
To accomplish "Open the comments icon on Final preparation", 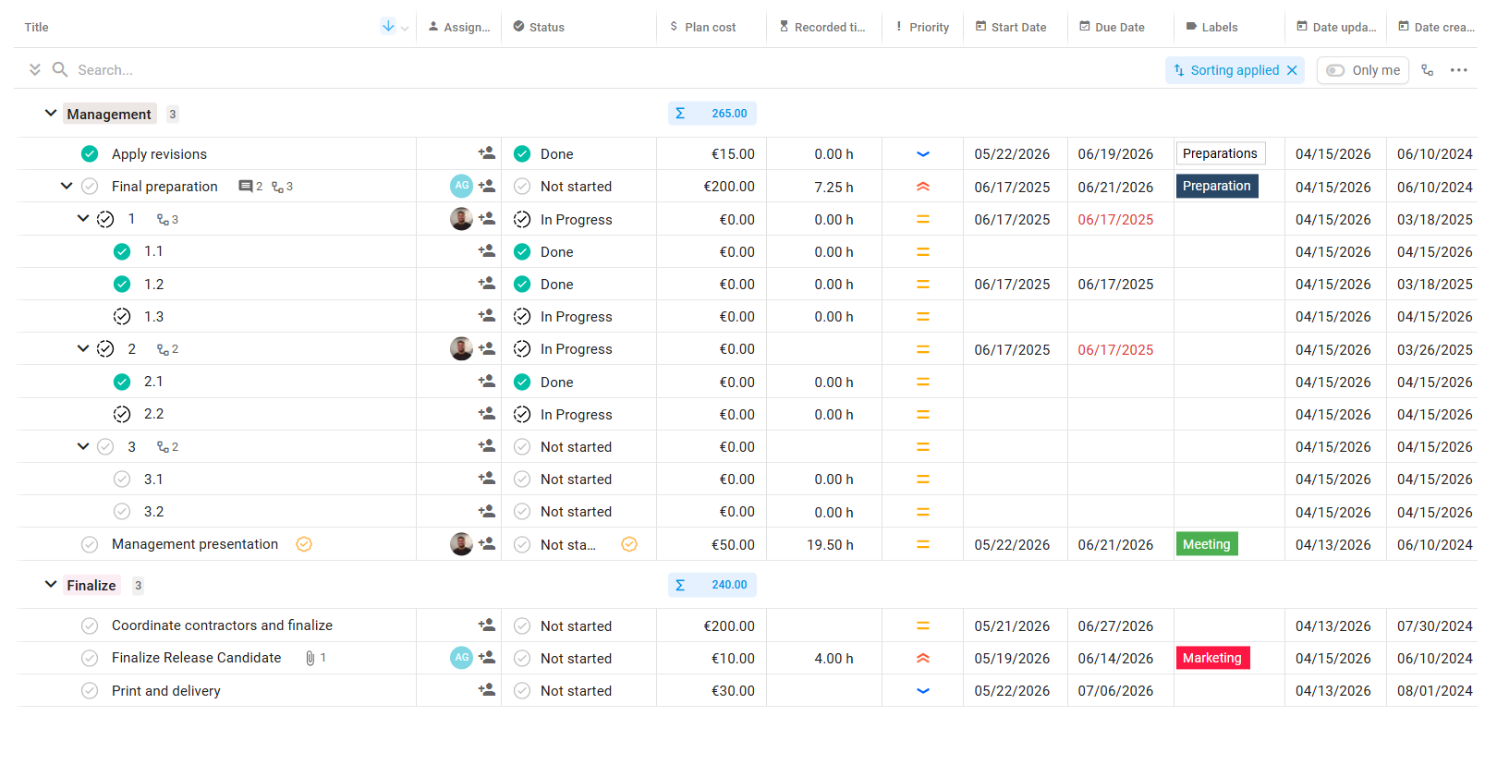I will point(246,187).
